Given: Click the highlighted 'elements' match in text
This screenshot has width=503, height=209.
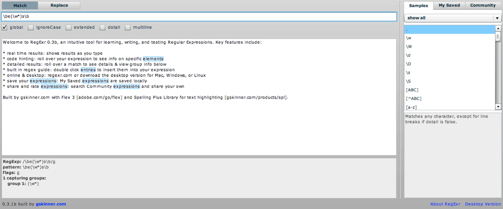Looking at the screenshot, I should (x=153, y=59).
